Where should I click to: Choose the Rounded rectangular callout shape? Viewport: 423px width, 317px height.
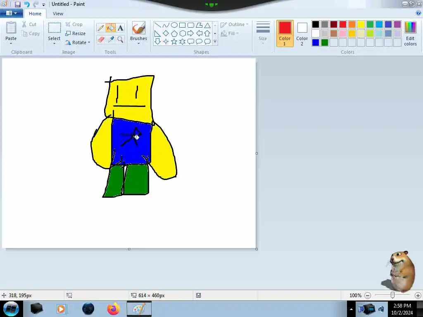click(x=191, y=42)
